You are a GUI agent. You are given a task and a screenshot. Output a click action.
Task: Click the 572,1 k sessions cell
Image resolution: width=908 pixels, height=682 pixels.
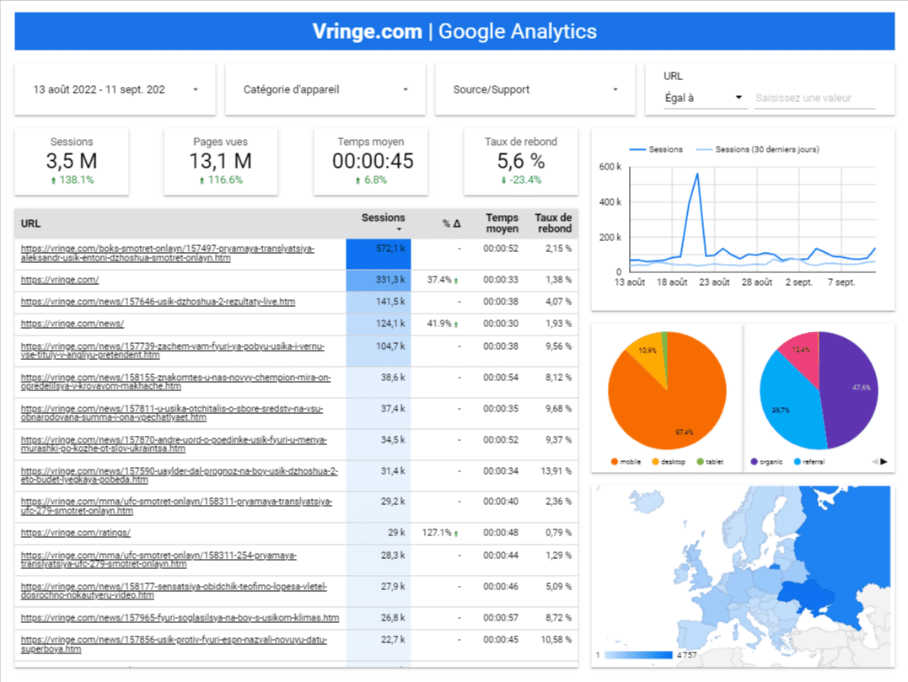pyautogui.click(x=379, y=254)
